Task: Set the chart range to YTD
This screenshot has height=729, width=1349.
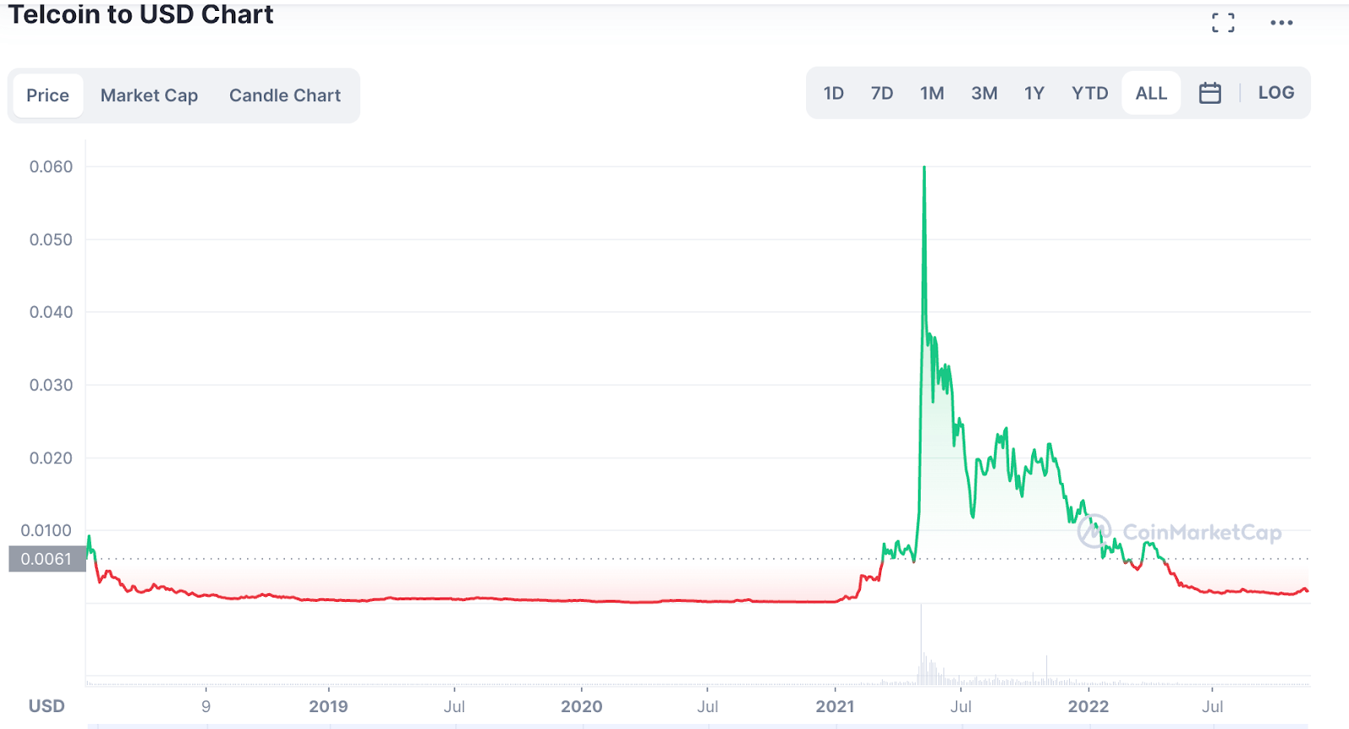Action: click(x=1089, y=94)
